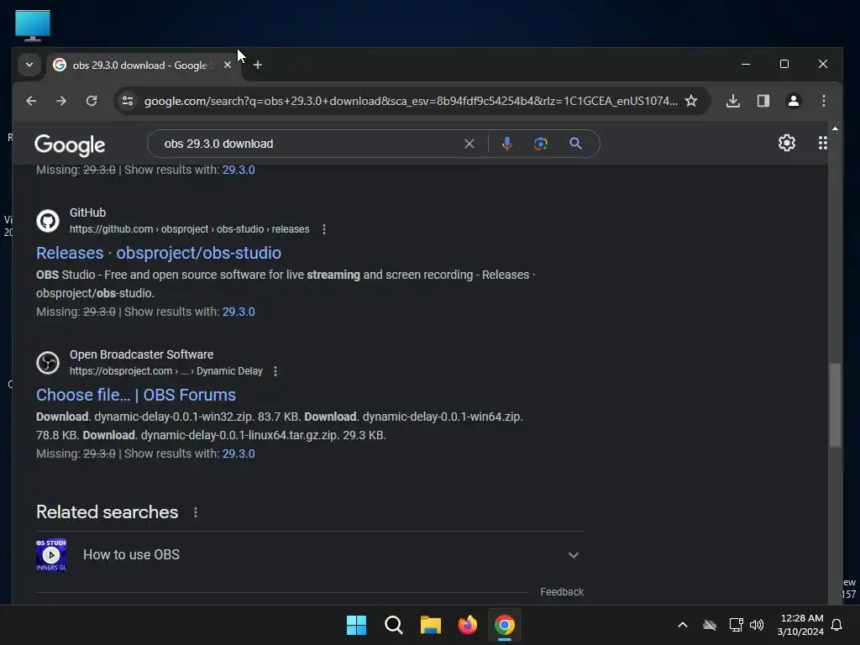Image resolution: width=860 pixels, height=645 pixels.
Task: Open notification bell in taskbar
Action: click(837, 625)
